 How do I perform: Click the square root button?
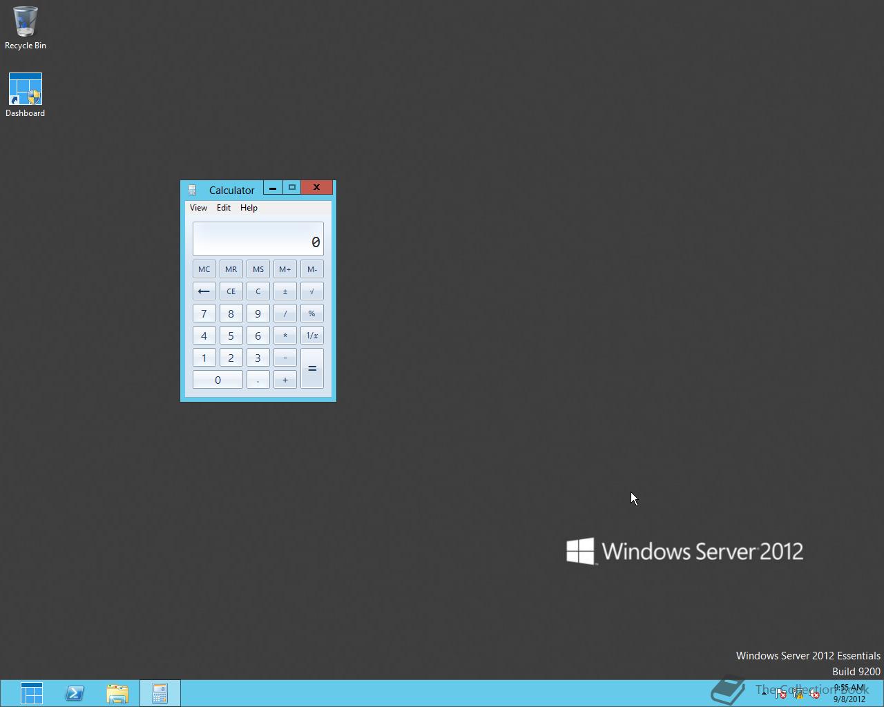pos(312,291)
